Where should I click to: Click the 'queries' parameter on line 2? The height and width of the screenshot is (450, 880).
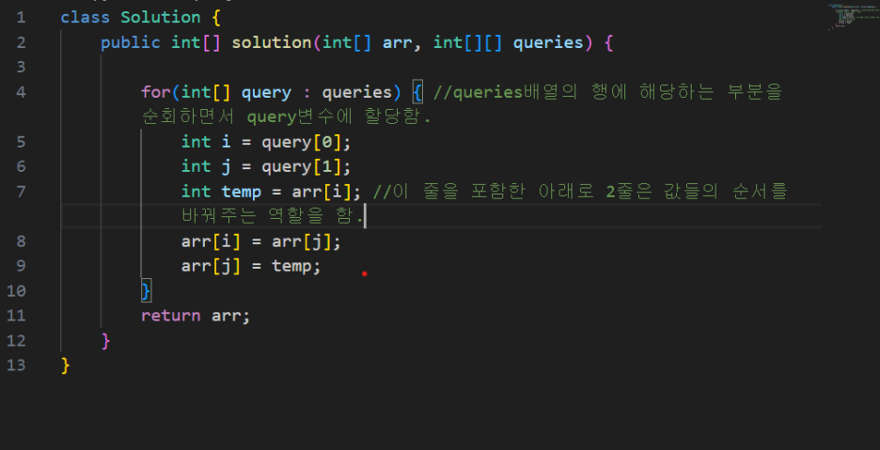(x=548, y=42)
